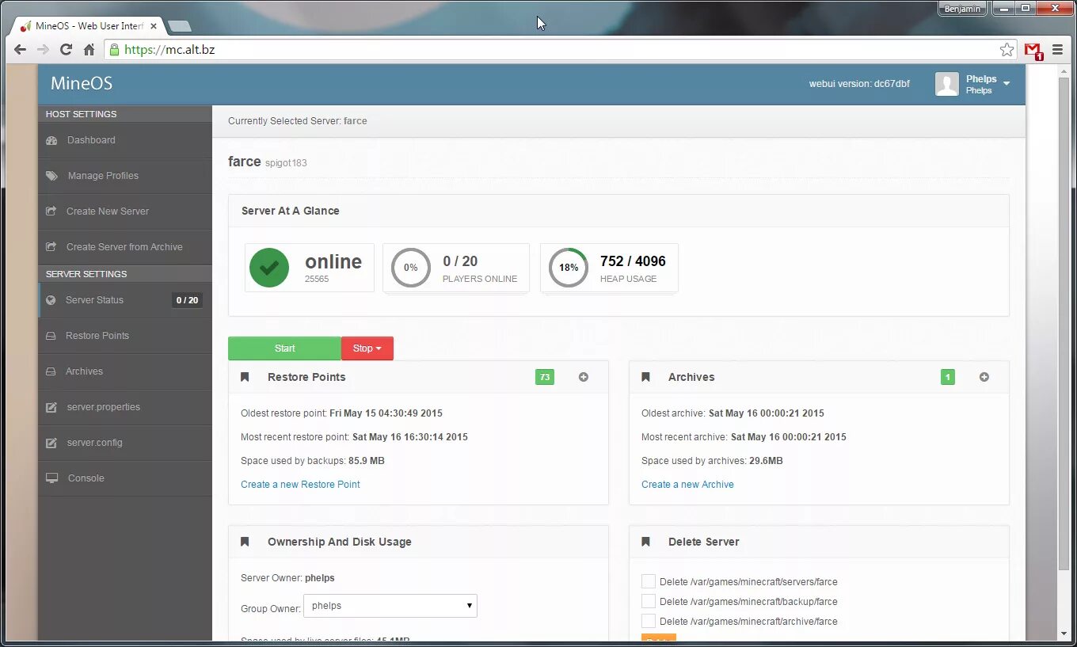
Task: Click the 18% heap usage circular gauge
Action: coord(569,268)
